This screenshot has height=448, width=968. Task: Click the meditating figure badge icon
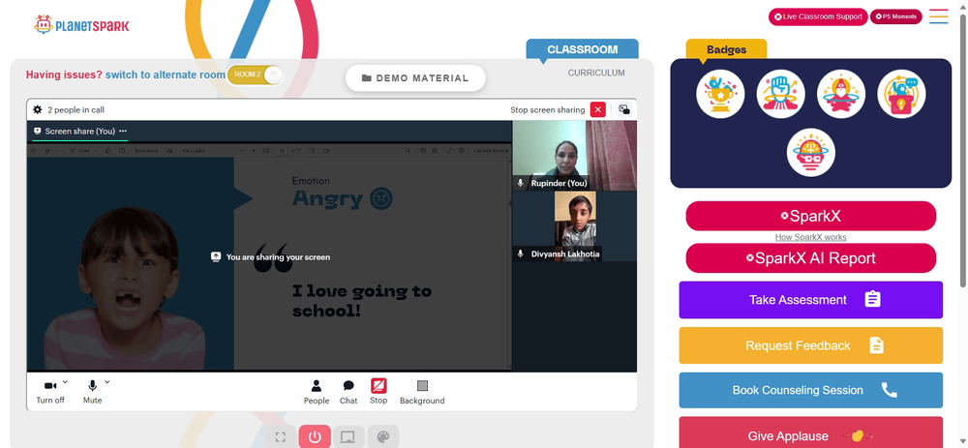(841, 94)
